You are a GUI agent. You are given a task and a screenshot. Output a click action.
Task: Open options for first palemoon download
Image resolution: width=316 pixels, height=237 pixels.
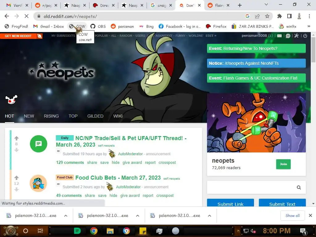coord(66,216)
